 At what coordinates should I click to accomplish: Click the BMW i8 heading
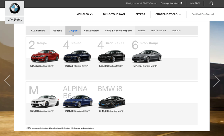(x=110, y=89)
